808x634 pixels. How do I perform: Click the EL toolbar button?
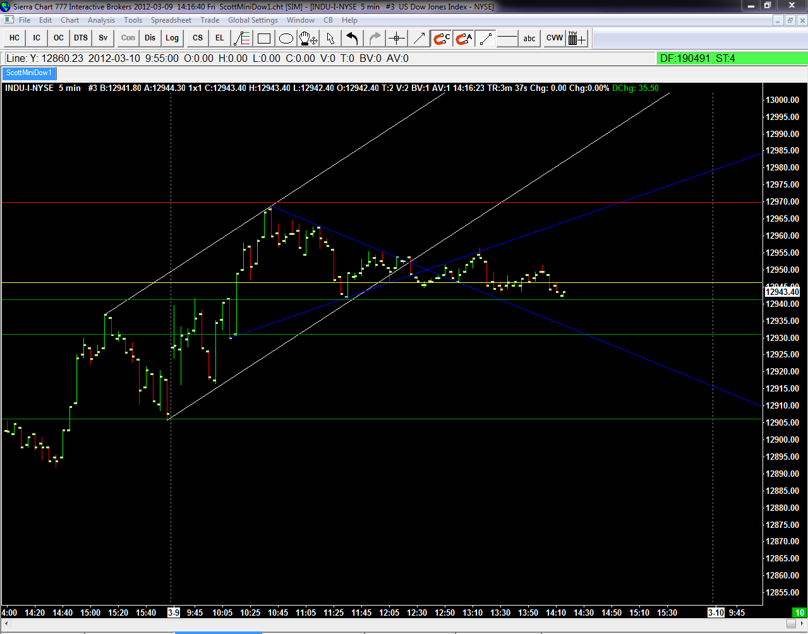(x=220, y=38)
